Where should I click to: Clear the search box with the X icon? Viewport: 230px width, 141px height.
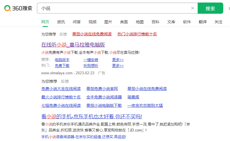click(193, 8)
